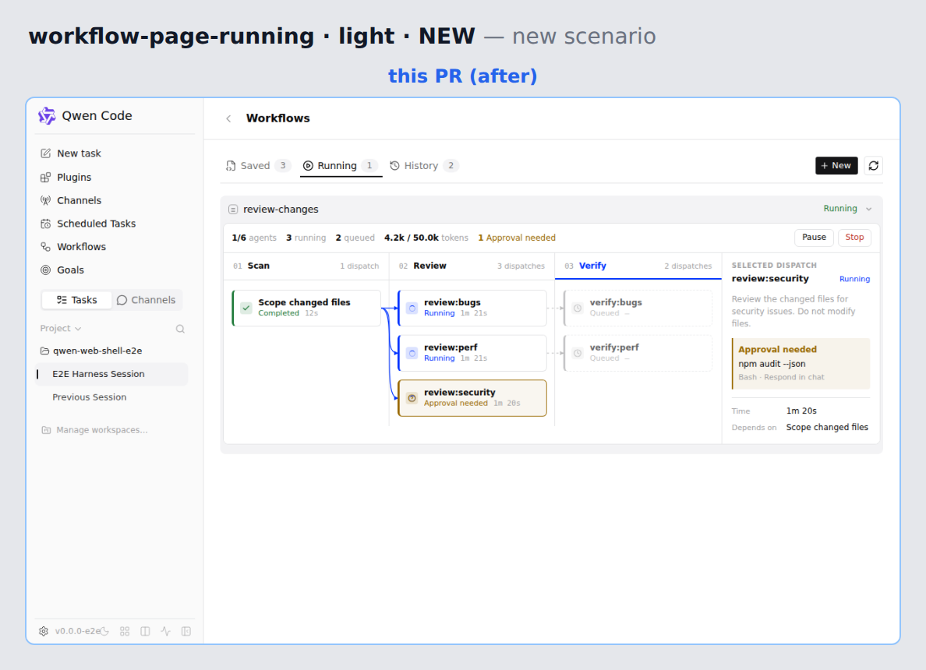Switch sidebar view to Channels toggle
This screenshot has width=926, height=670.
[x=147, y=300]
